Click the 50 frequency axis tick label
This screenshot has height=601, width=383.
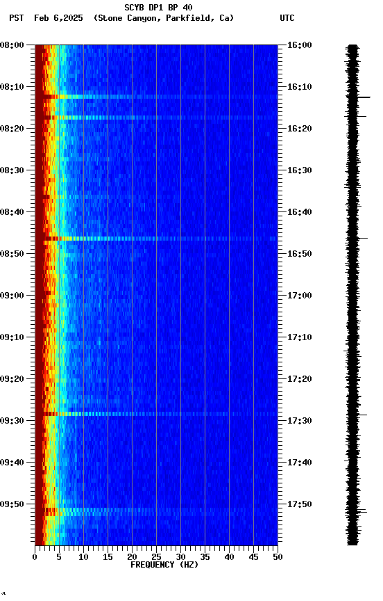pyautogui.click(x=278, y=557)
